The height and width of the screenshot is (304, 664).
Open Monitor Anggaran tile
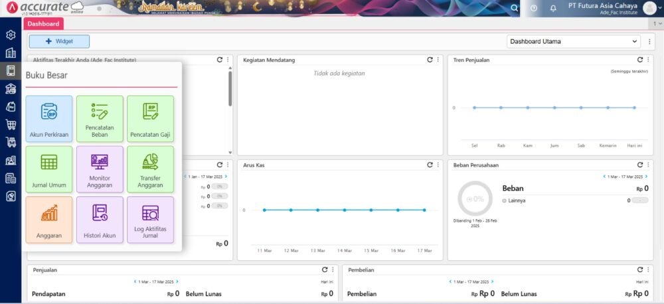tap(100, 169)
